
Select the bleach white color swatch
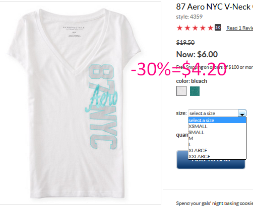181,91
